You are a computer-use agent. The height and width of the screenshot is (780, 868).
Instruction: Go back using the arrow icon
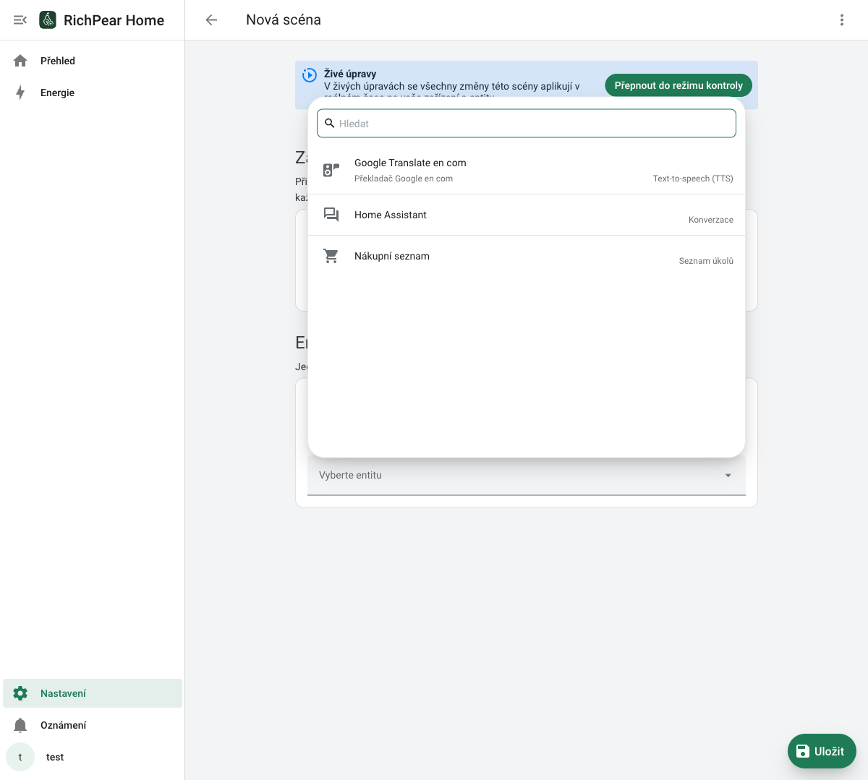211,20
